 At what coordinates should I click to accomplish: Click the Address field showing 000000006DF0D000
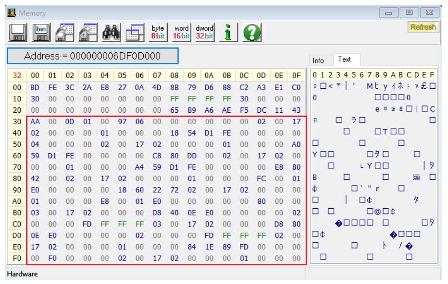(92, 56)
